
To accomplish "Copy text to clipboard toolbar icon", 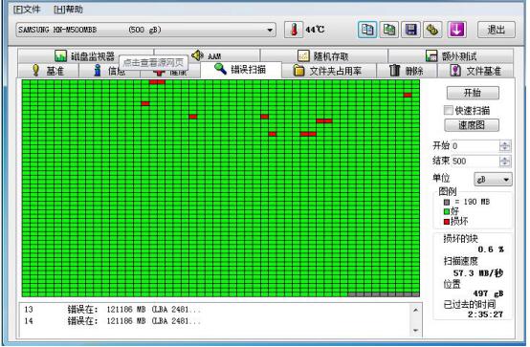I will tap(367, 30).
